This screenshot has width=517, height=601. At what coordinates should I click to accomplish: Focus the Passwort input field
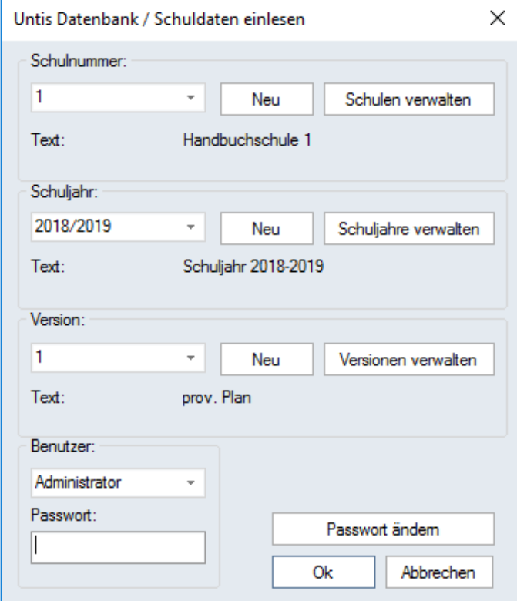click(118, 547)
